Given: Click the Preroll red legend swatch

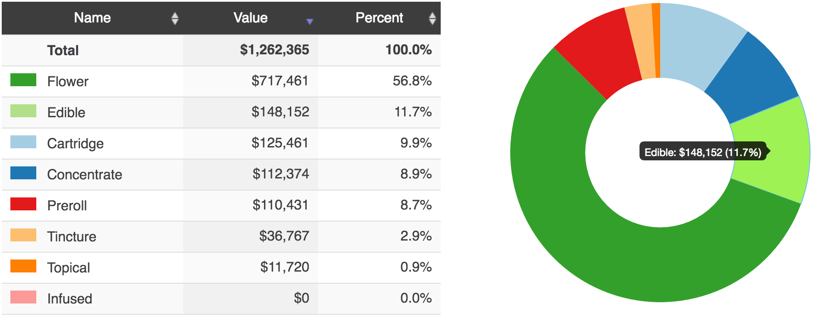Looking at the screenshot, I should [x=23, y=204].
